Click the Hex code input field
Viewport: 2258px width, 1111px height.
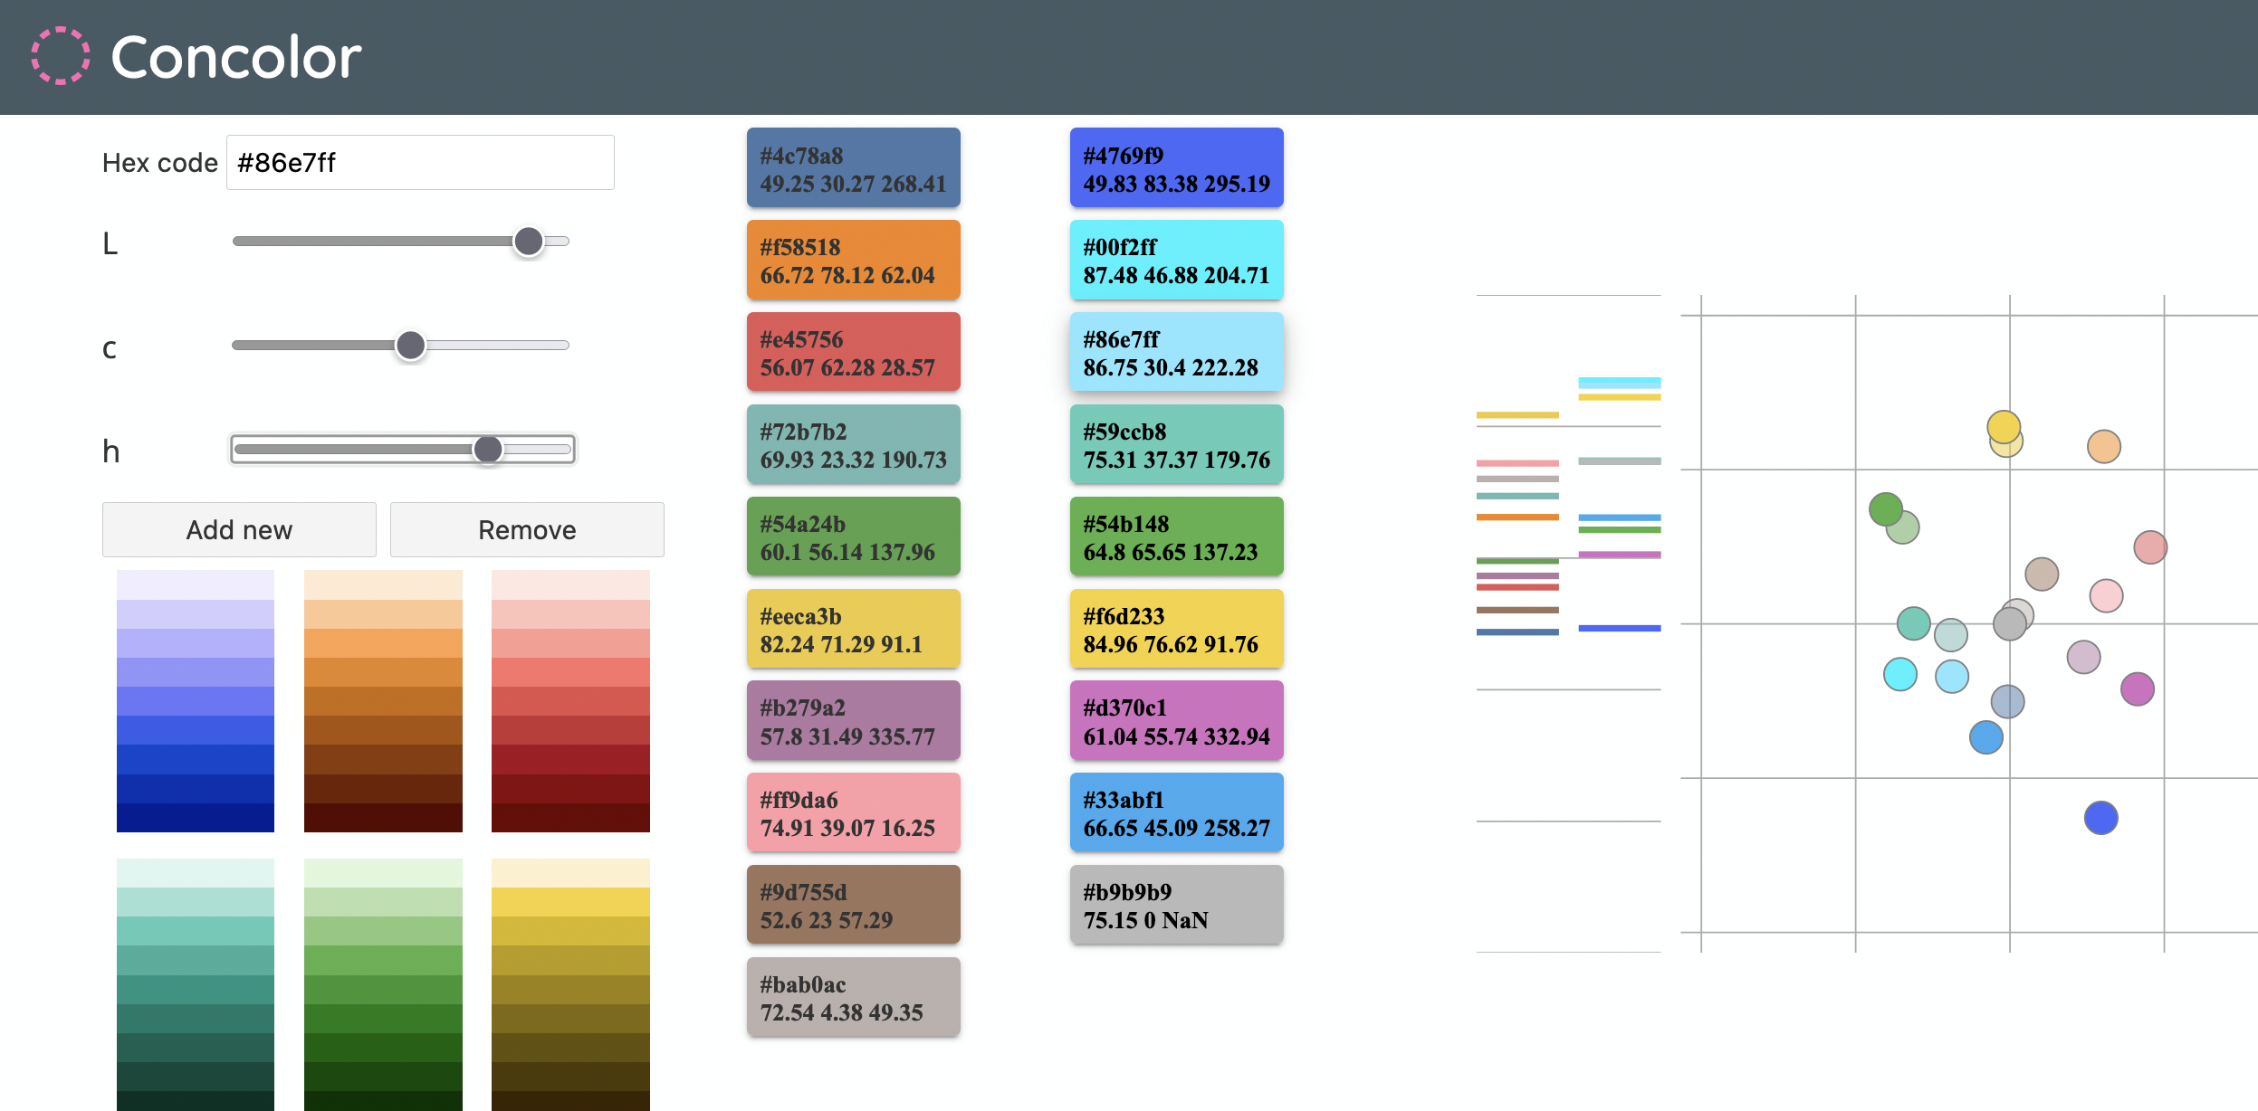(x=420, y=163)
